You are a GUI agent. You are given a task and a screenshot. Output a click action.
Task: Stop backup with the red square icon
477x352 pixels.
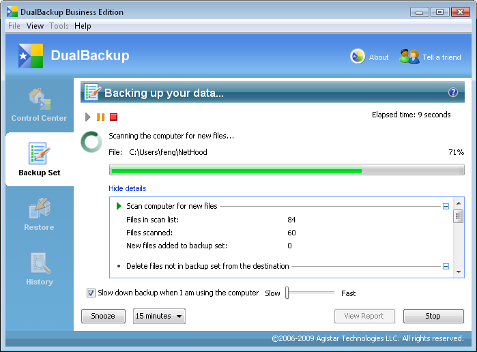pos(113,117)
